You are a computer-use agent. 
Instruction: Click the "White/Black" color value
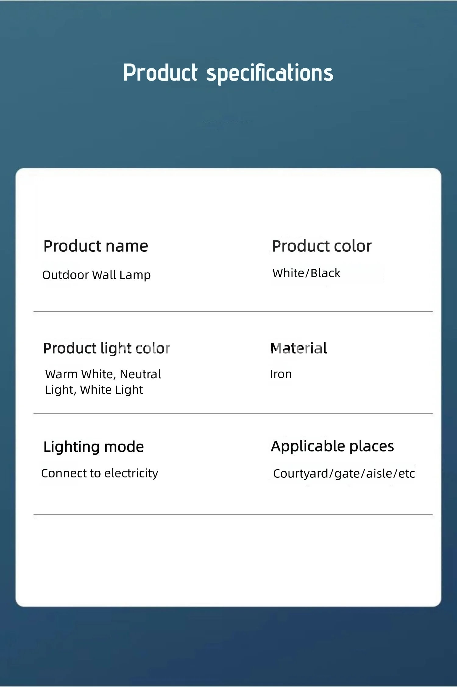point(306,273)
